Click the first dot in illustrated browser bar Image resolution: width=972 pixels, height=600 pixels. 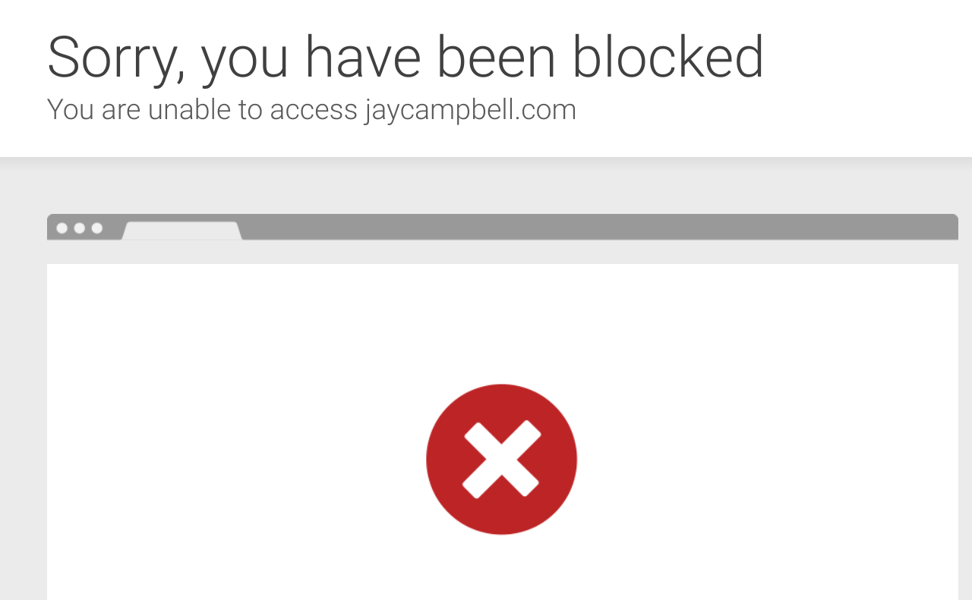pyautogui.click(x=62, y=228)
